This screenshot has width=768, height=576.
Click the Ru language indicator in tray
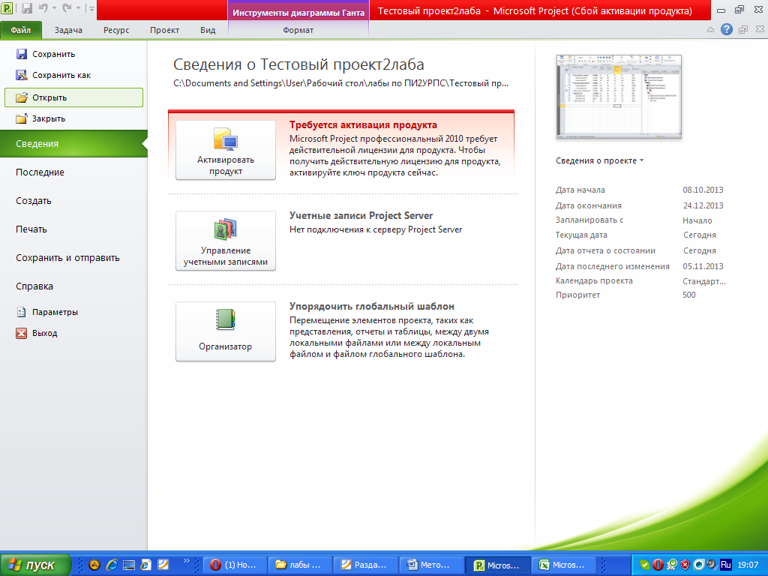tap(726, 565)
